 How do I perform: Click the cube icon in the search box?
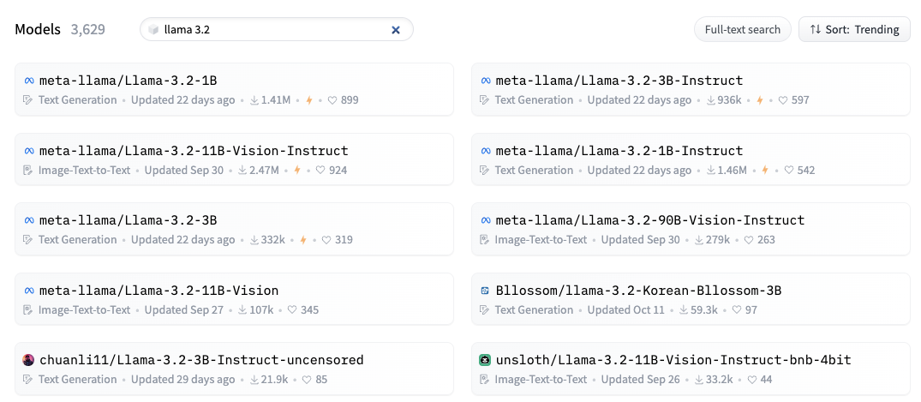click(x=153, y=29)
